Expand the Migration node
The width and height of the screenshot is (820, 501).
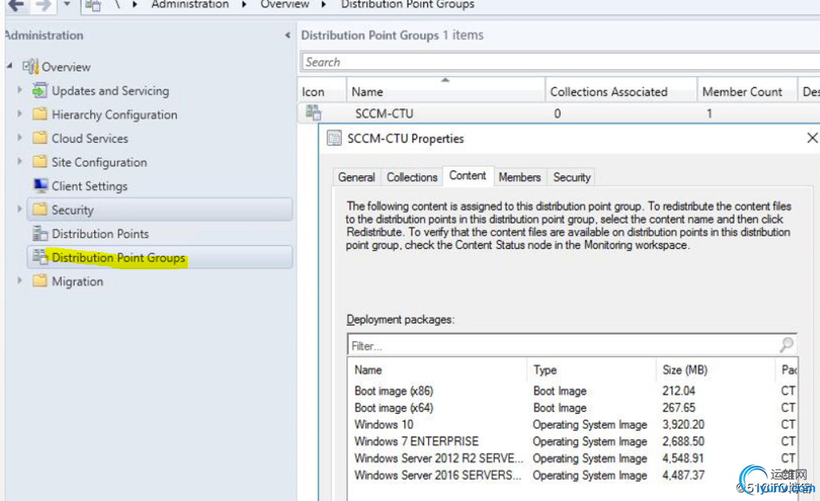[20, 280]
